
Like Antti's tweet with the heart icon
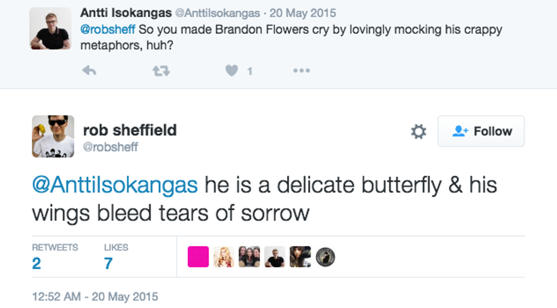pos(231,70)
